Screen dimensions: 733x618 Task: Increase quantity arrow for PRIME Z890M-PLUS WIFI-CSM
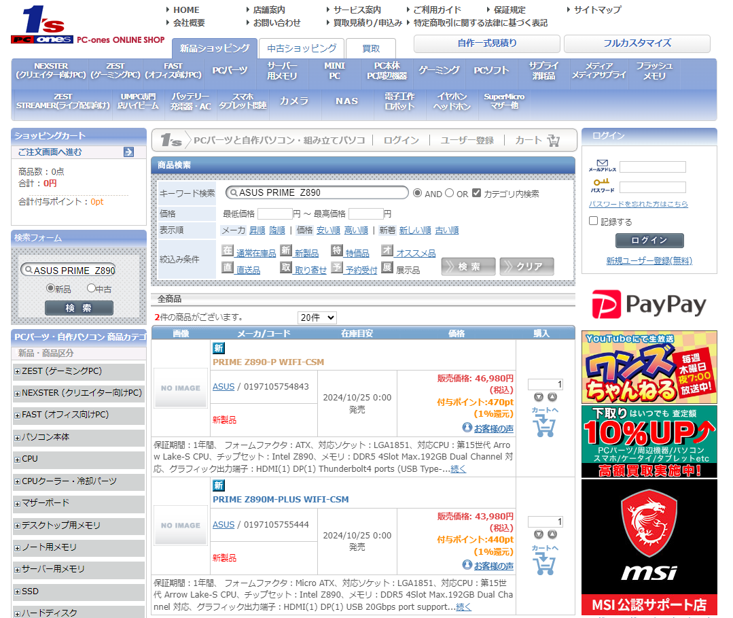(552, 535)
